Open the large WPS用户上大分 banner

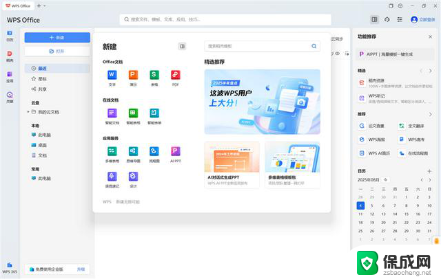(x=262, y=102)
